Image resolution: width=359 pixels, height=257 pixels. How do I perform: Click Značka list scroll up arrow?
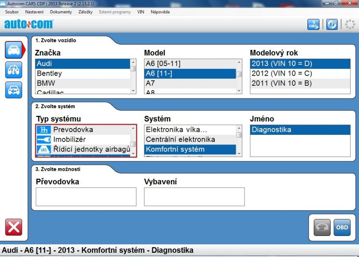tap(133, 62)
